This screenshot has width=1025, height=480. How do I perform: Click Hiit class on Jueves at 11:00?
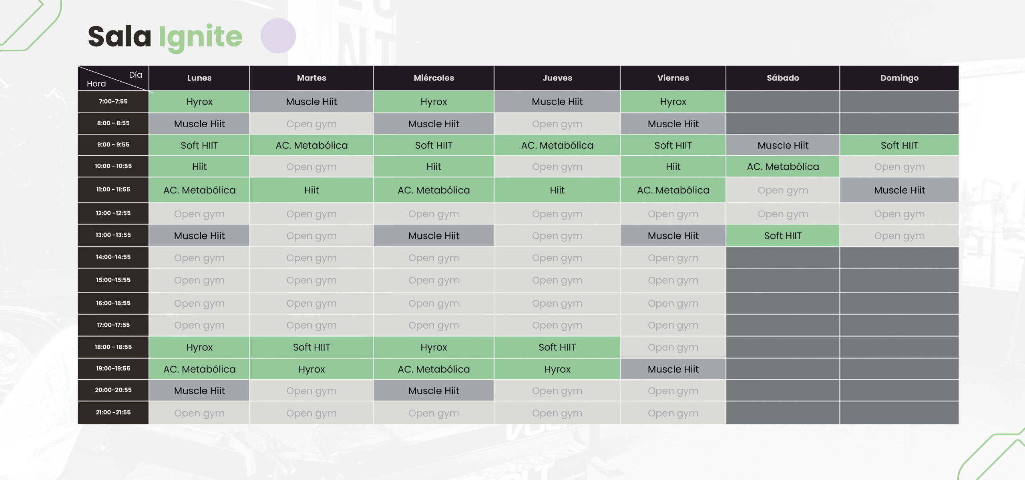pos(557,190)
